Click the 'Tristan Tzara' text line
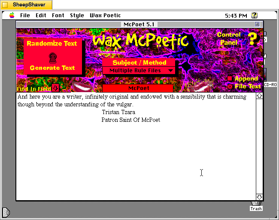279x220 pixels. click(x=118, y=112)
